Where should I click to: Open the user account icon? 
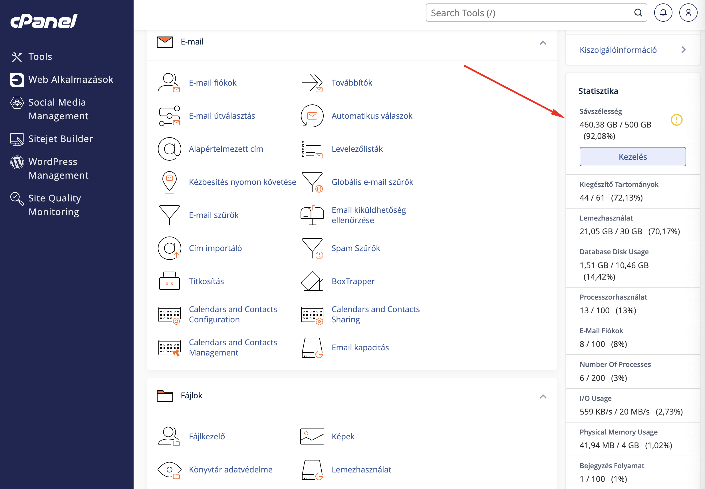(688, 13)
